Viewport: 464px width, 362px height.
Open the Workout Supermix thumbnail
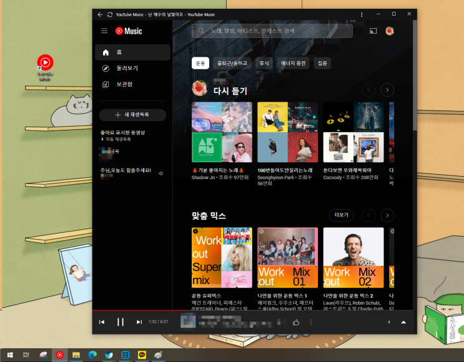[x=222, y=258]
